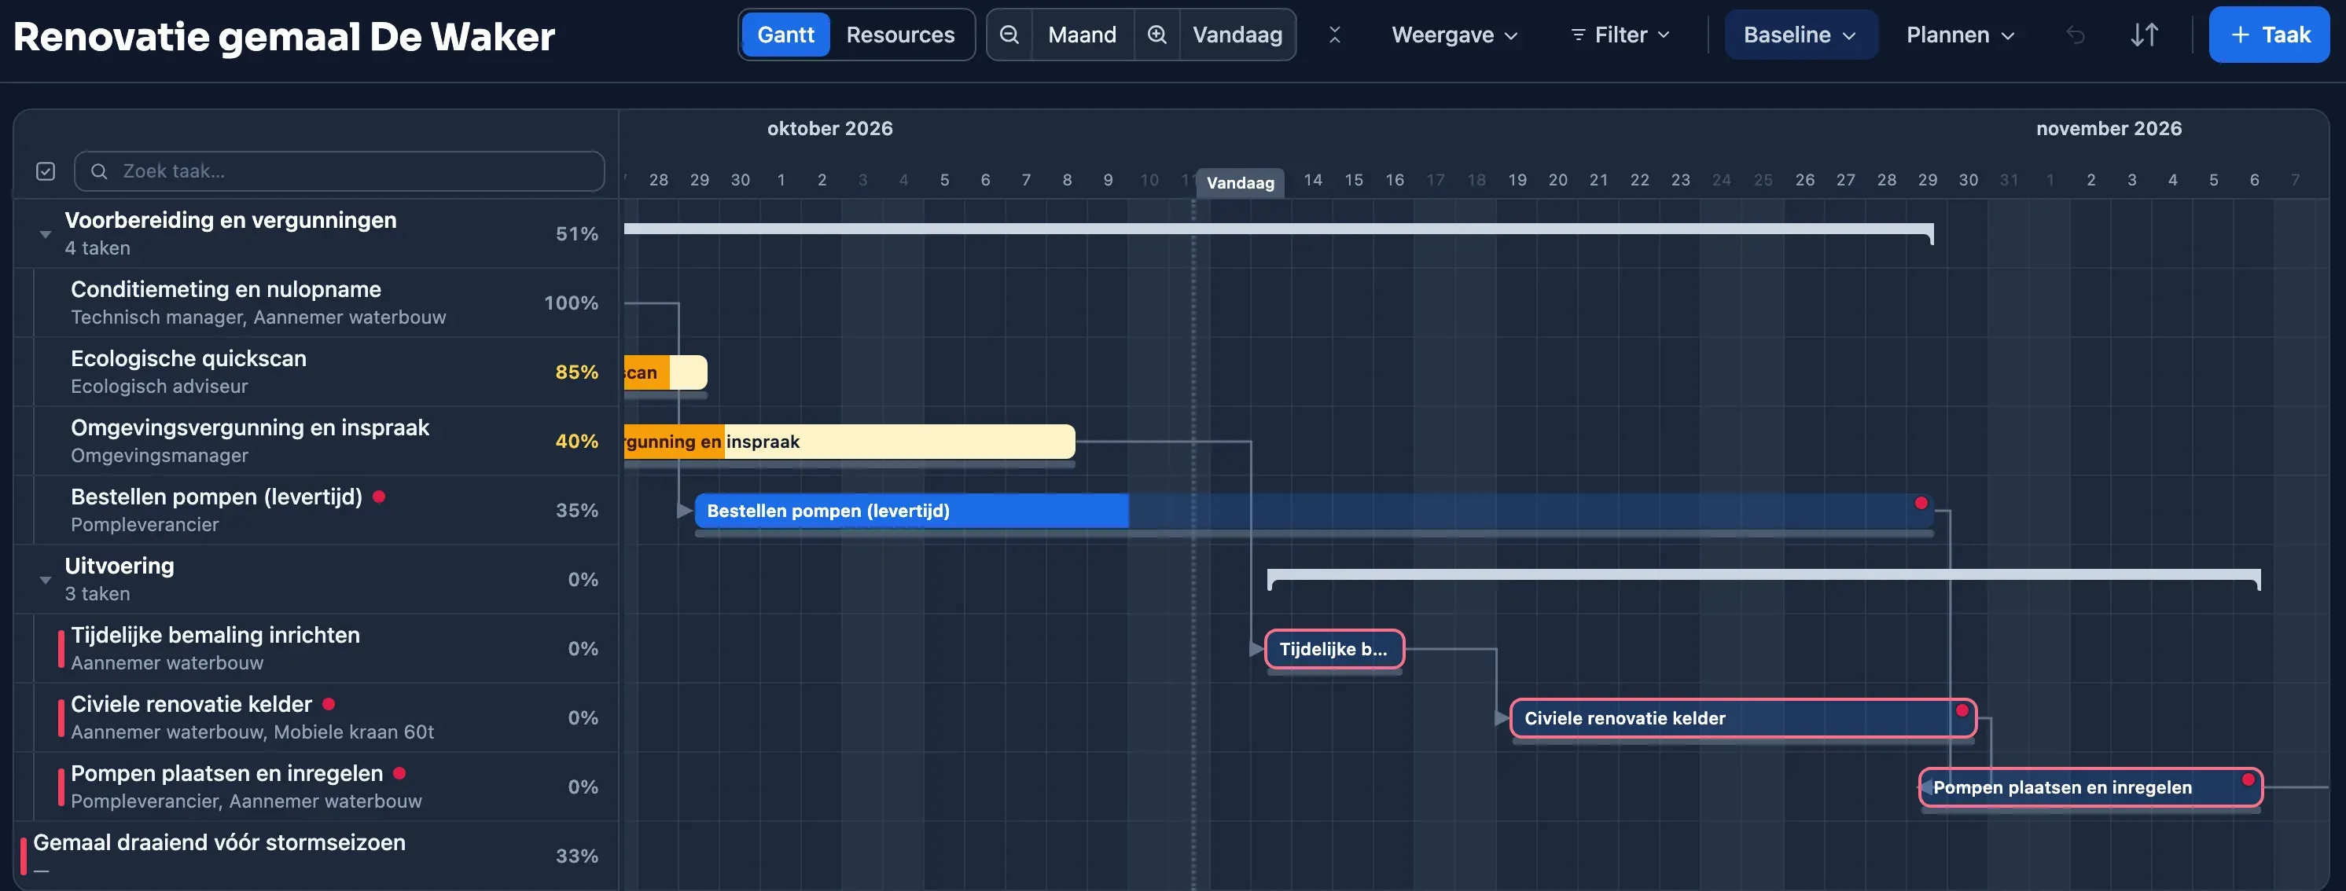2346x891 pixels.
Task: Click the collapse-all rows icon
Action: [1334, 35]
